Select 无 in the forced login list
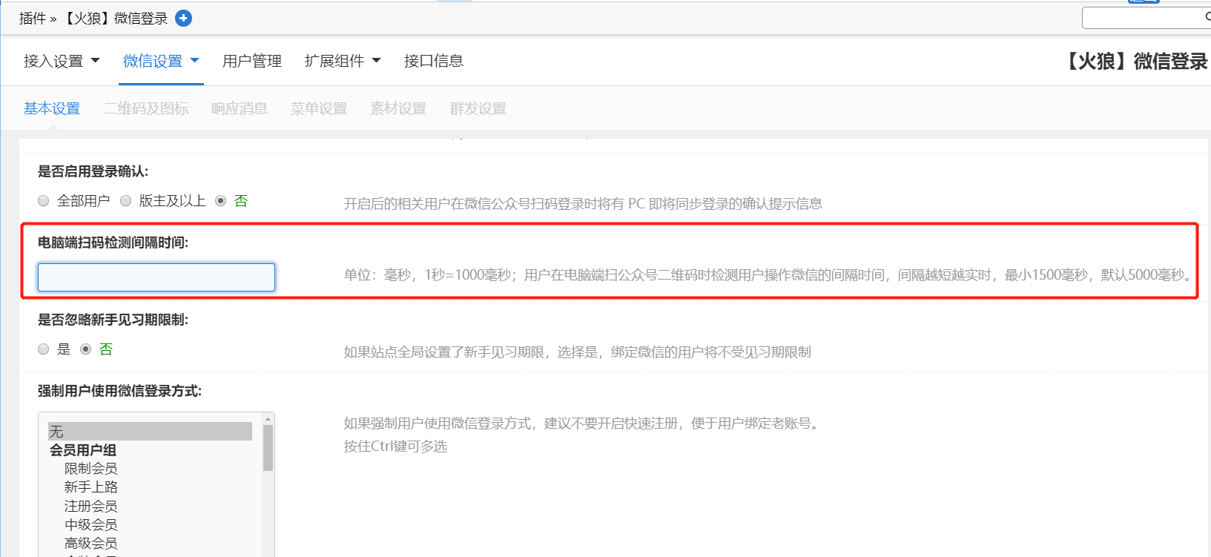This screenshot has height=557, width=1211. tap(150, 432)
